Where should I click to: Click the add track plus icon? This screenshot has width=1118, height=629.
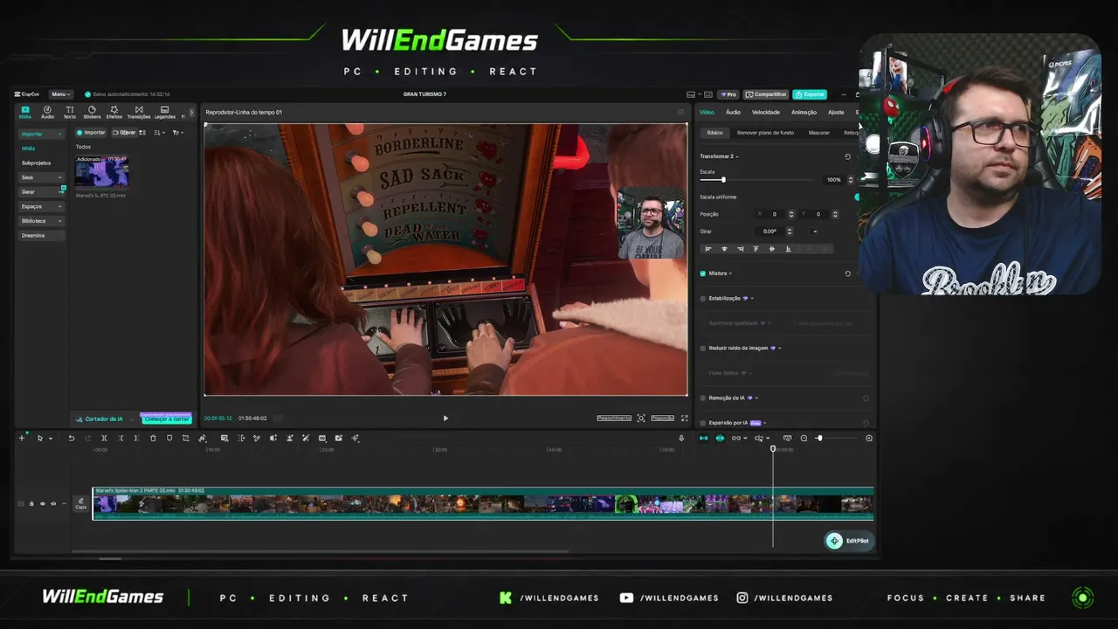coord(22,438)
